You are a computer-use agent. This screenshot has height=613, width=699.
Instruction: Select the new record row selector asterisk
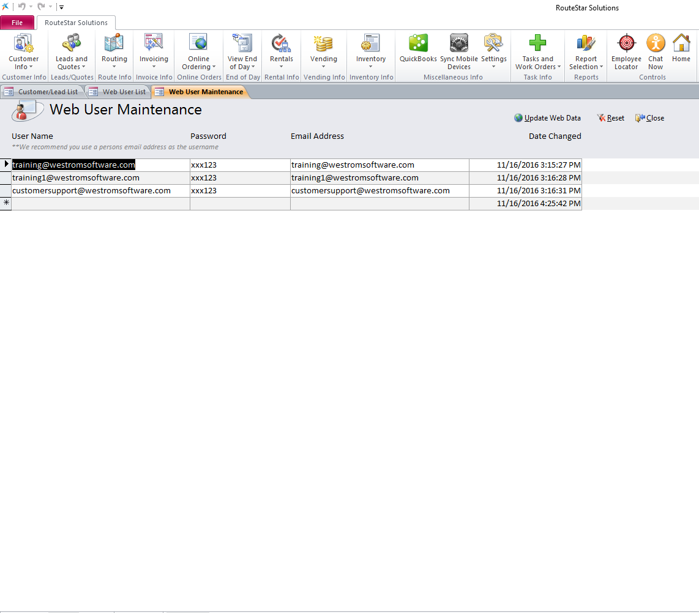click(6, 203)
